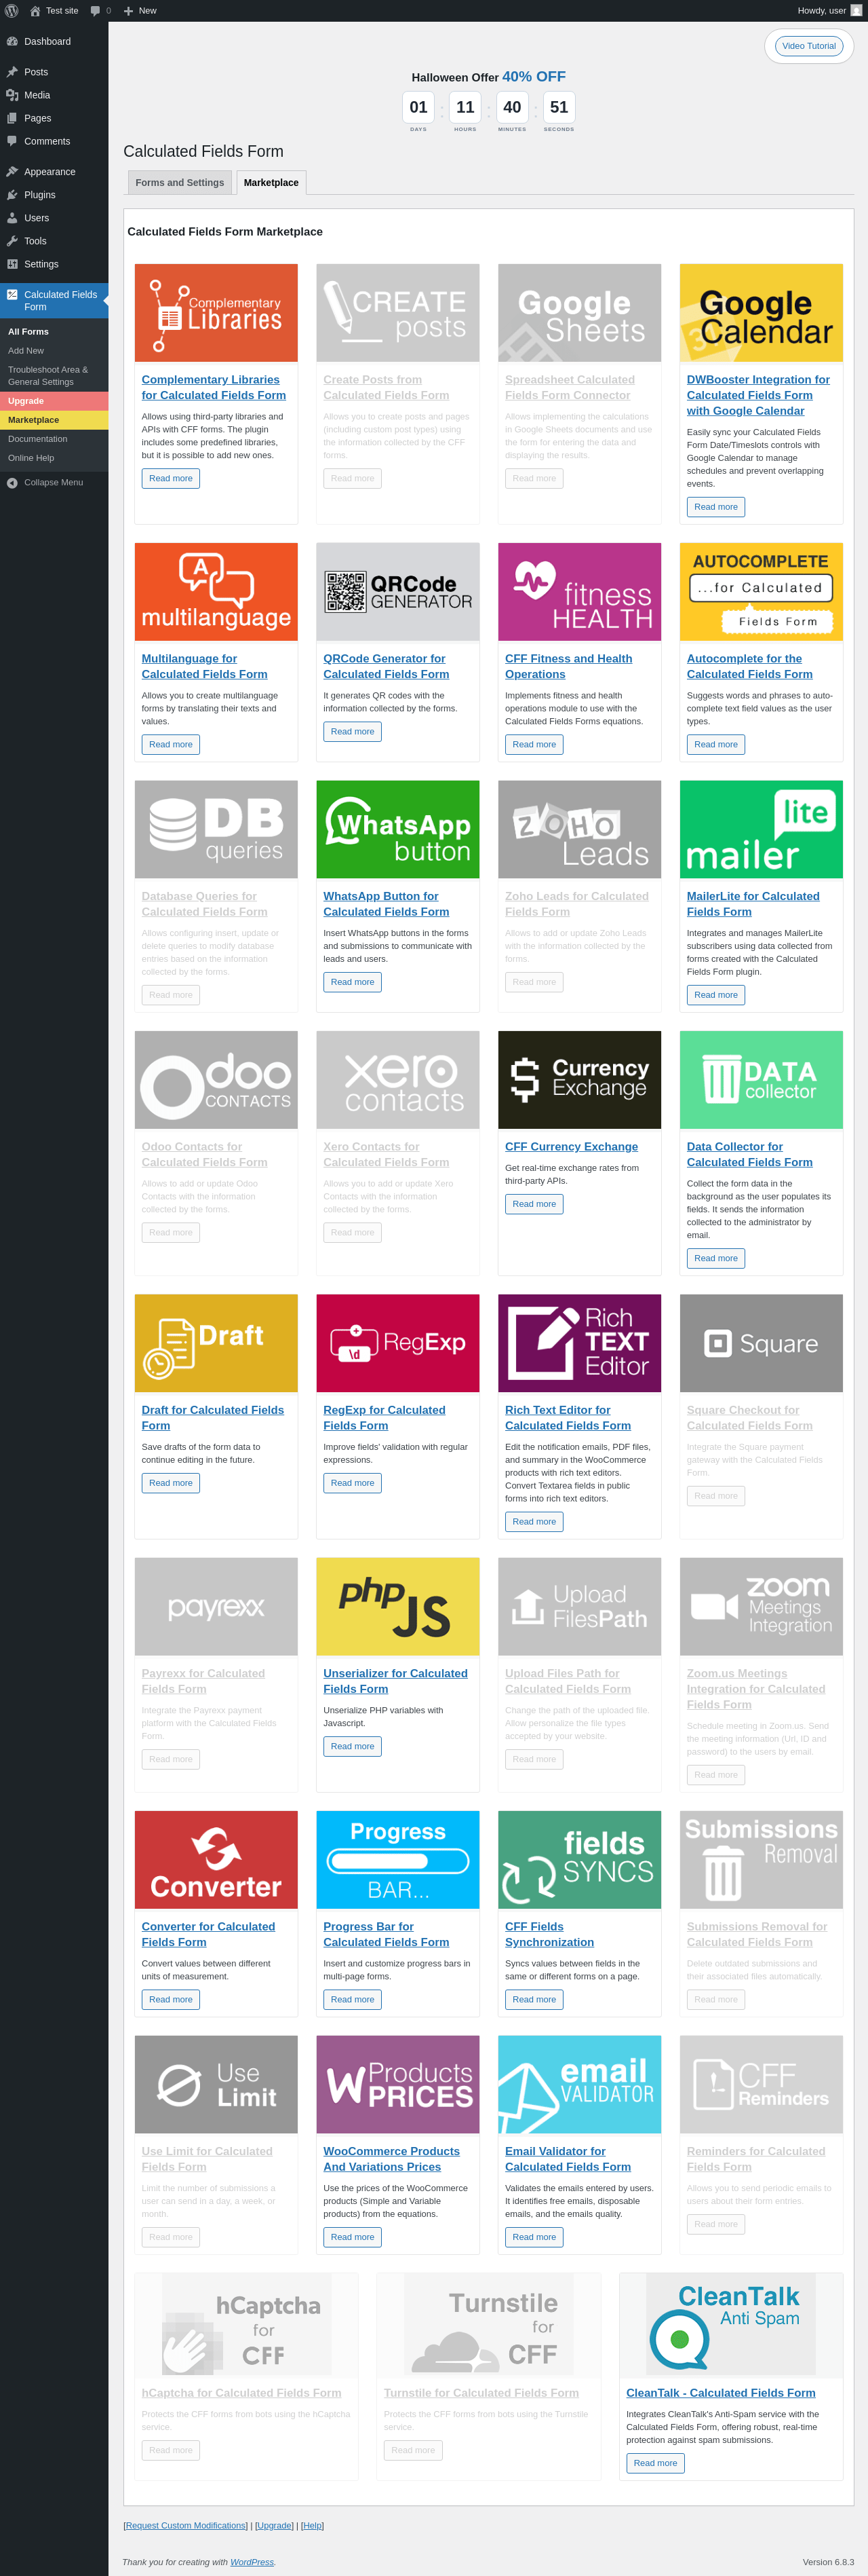868x2576 pixels.
Task: Click the WordPress logo icon
Action: (x=12, y=10)
